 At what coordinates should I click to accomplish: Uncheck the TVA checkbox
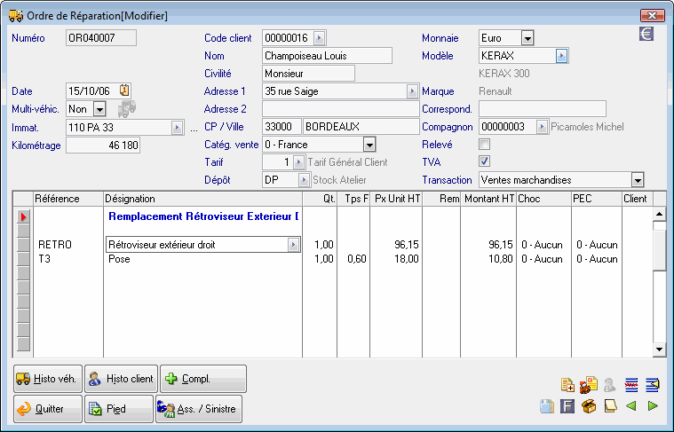point(484,161)
